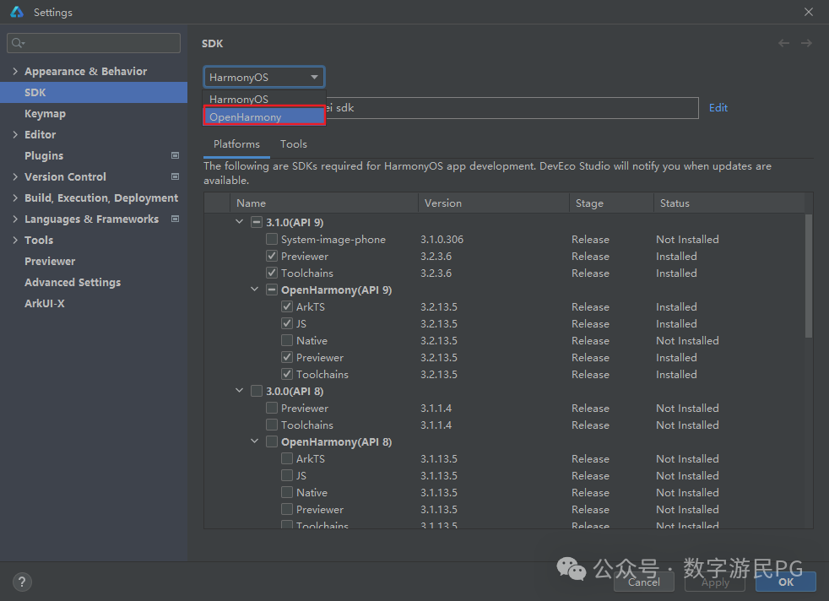Uncheck Previewer version 3.2.13.5
This screenshot has height=601, width=829.
[x=287, y=357]
